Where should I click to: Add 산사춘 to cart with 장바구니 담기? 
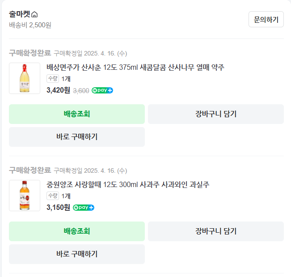click(x=216, y=114)
